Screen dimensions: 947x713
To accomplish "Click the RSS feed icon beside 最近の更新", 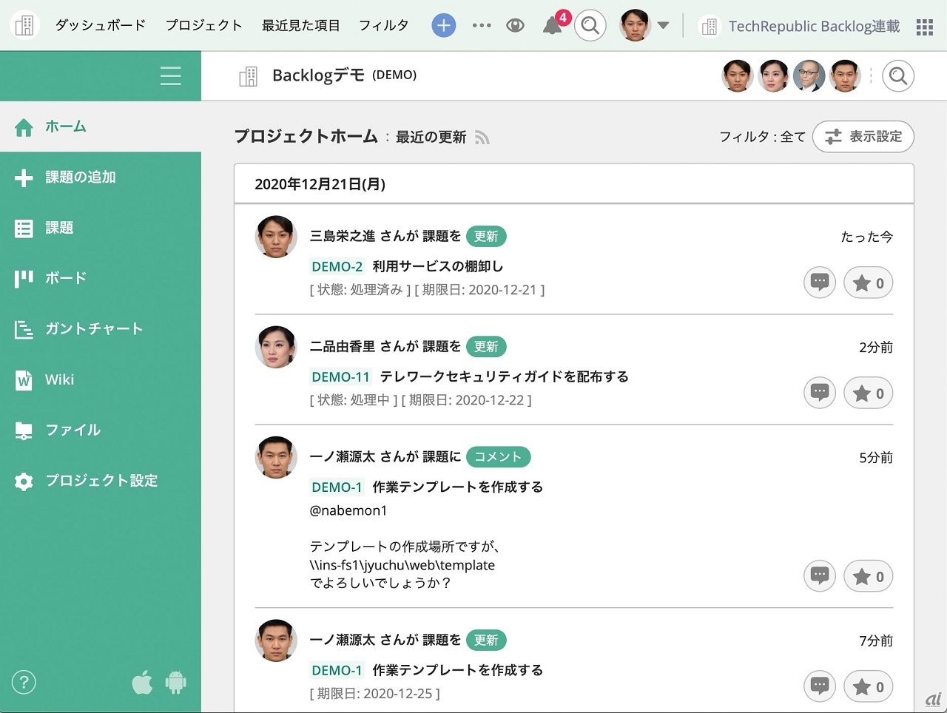I will (482, 138).
